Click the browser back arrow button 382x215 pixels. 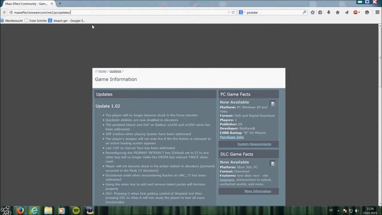point(4,12)
